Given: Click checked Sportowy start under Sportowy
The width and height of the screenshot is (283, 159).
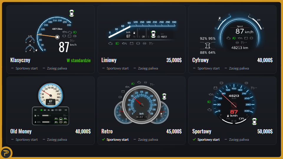Looking at the screenshot, I should [208, 140].
